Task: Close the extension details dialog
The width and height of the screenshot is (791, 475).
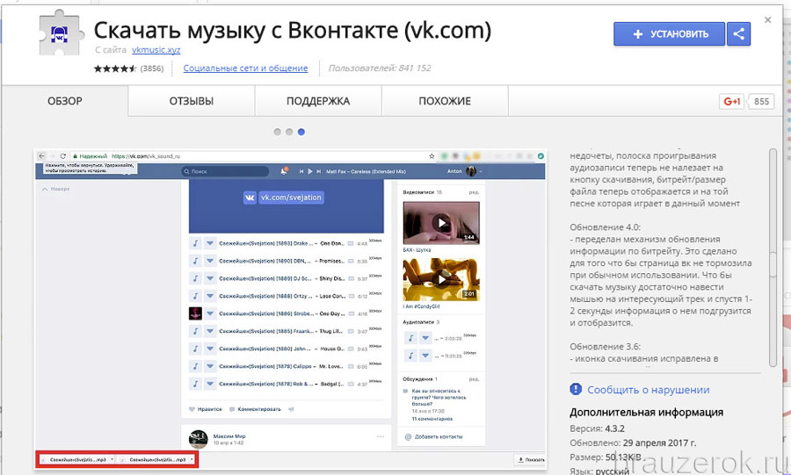Action: pos(768,20)
